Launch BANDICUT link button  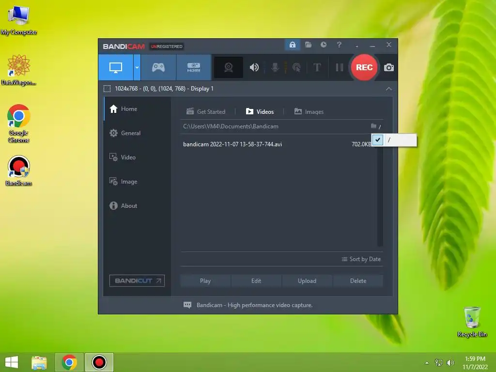point(137,280)
